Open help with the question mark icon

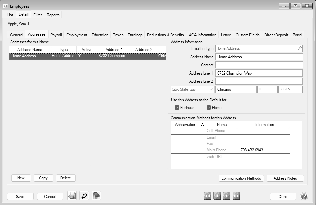(x=304, y=196)
